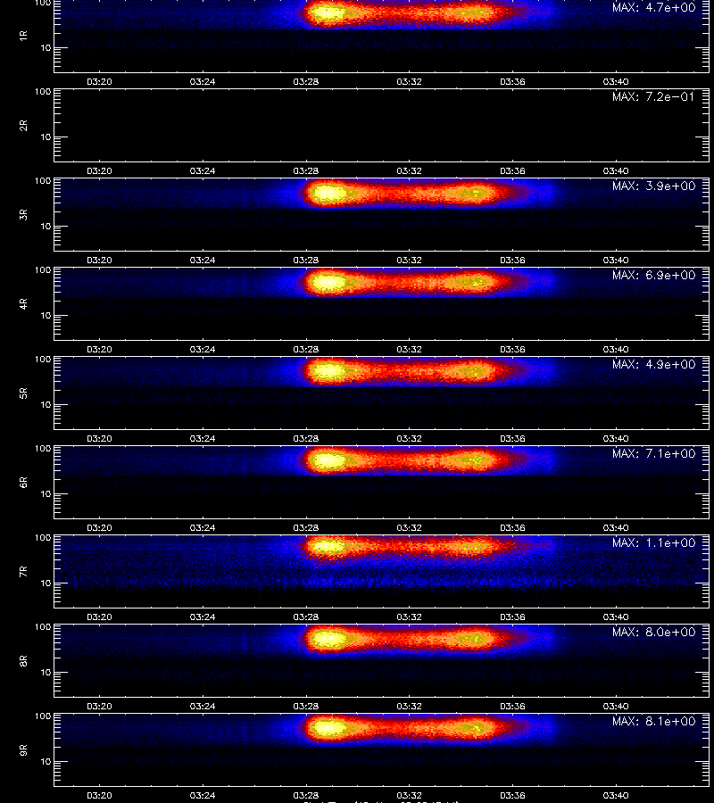Click the 03:20 tick label below panel 1R

[x=99, y=81]
